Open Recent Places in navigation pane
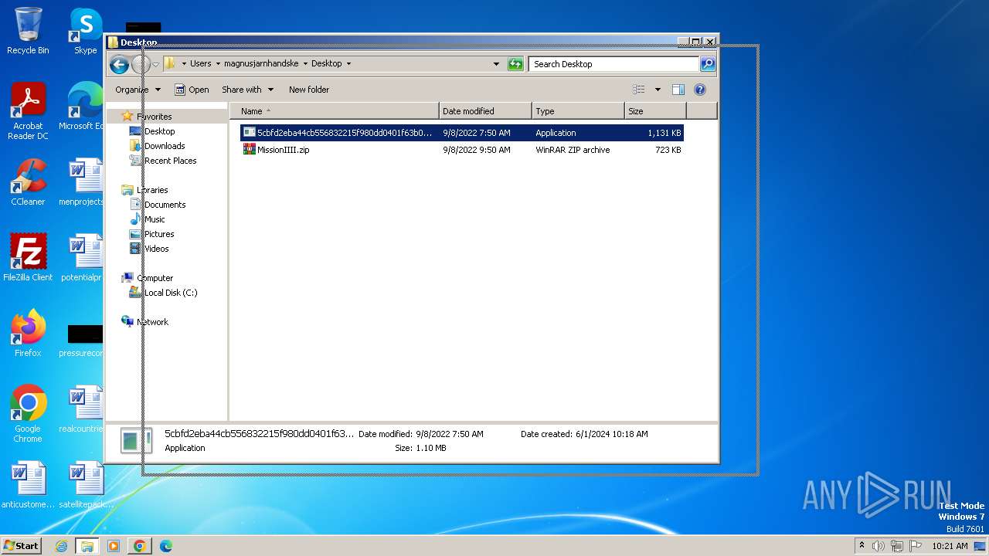The width and height of the screenshot is (989, 556). [170, 161]
